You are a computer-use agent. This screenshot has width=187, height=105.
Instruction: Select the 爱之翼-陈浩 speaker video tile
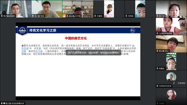tap(47, 9)
